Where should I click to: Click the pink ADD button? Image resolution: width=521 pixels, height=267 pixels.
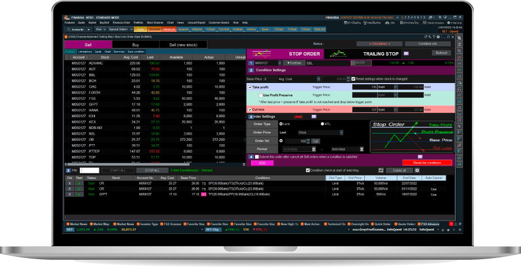click(x=262, y=163)
